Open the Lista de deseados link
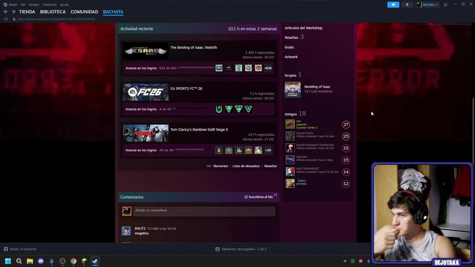Viewport: 475px width, 267px height. click(x=246, y=166)
